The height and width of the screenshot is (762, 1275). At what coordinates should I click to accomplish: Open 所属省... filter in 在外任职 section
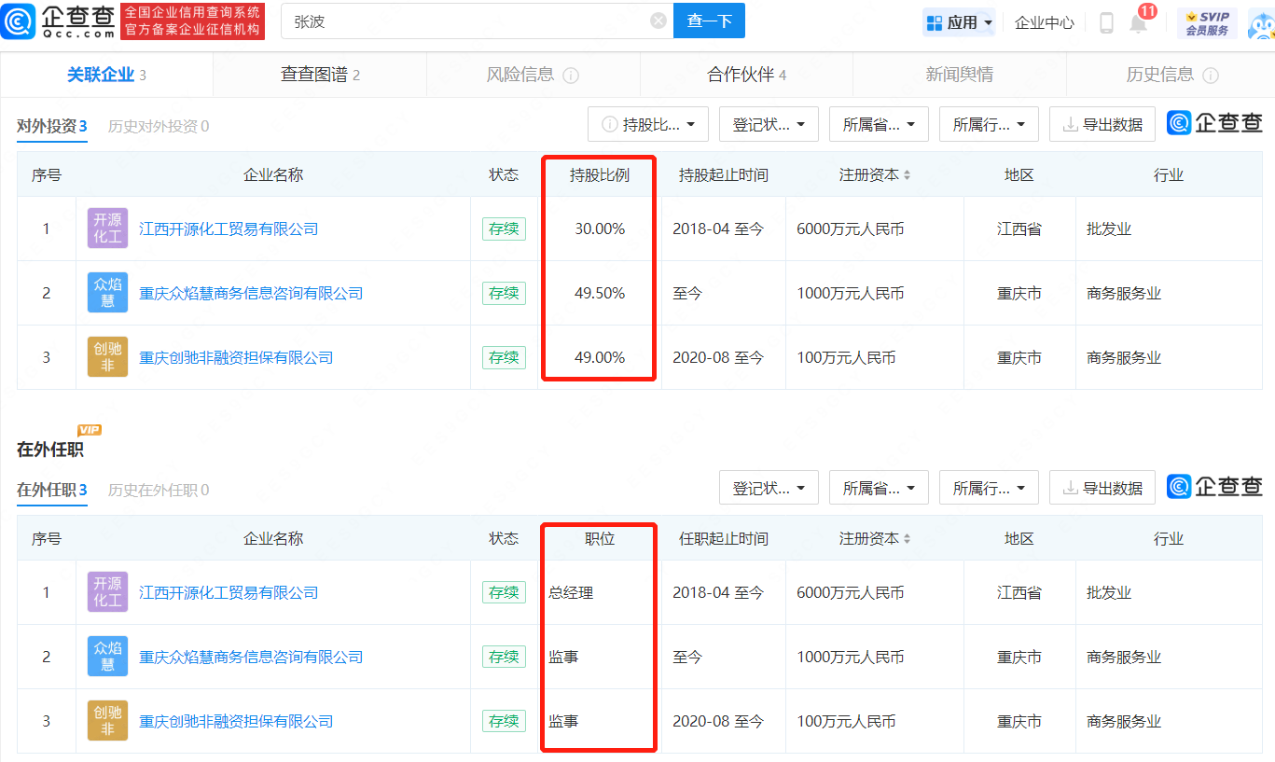click(879, 488)
